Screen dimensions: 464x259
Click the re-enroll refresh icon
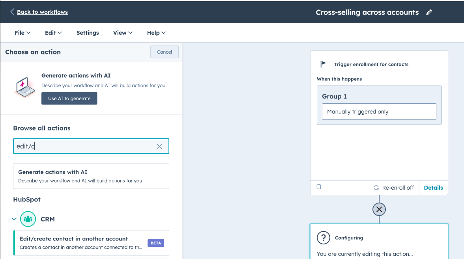coord(376,188)
